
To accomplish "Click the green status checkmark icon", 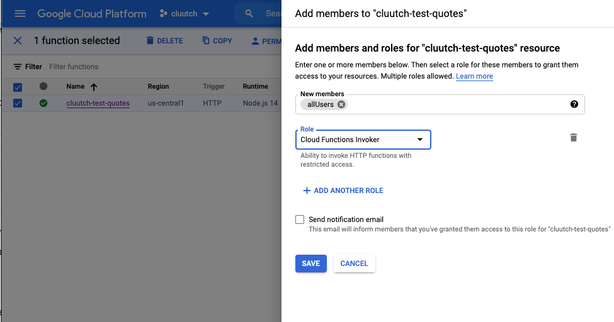I will tap(43, 103).
